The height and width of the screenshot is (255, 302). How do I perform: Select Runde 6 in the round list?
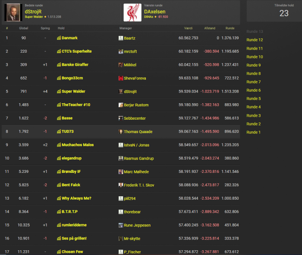(254, 90)
